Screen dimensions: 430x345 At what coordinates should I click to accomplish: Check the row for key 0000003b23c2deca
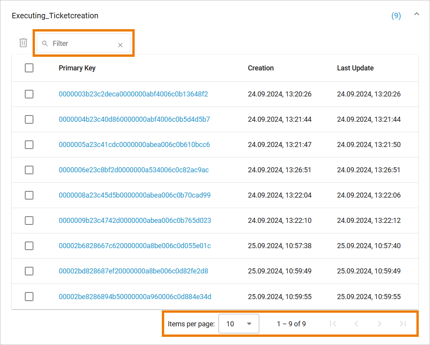coord(29,94)
